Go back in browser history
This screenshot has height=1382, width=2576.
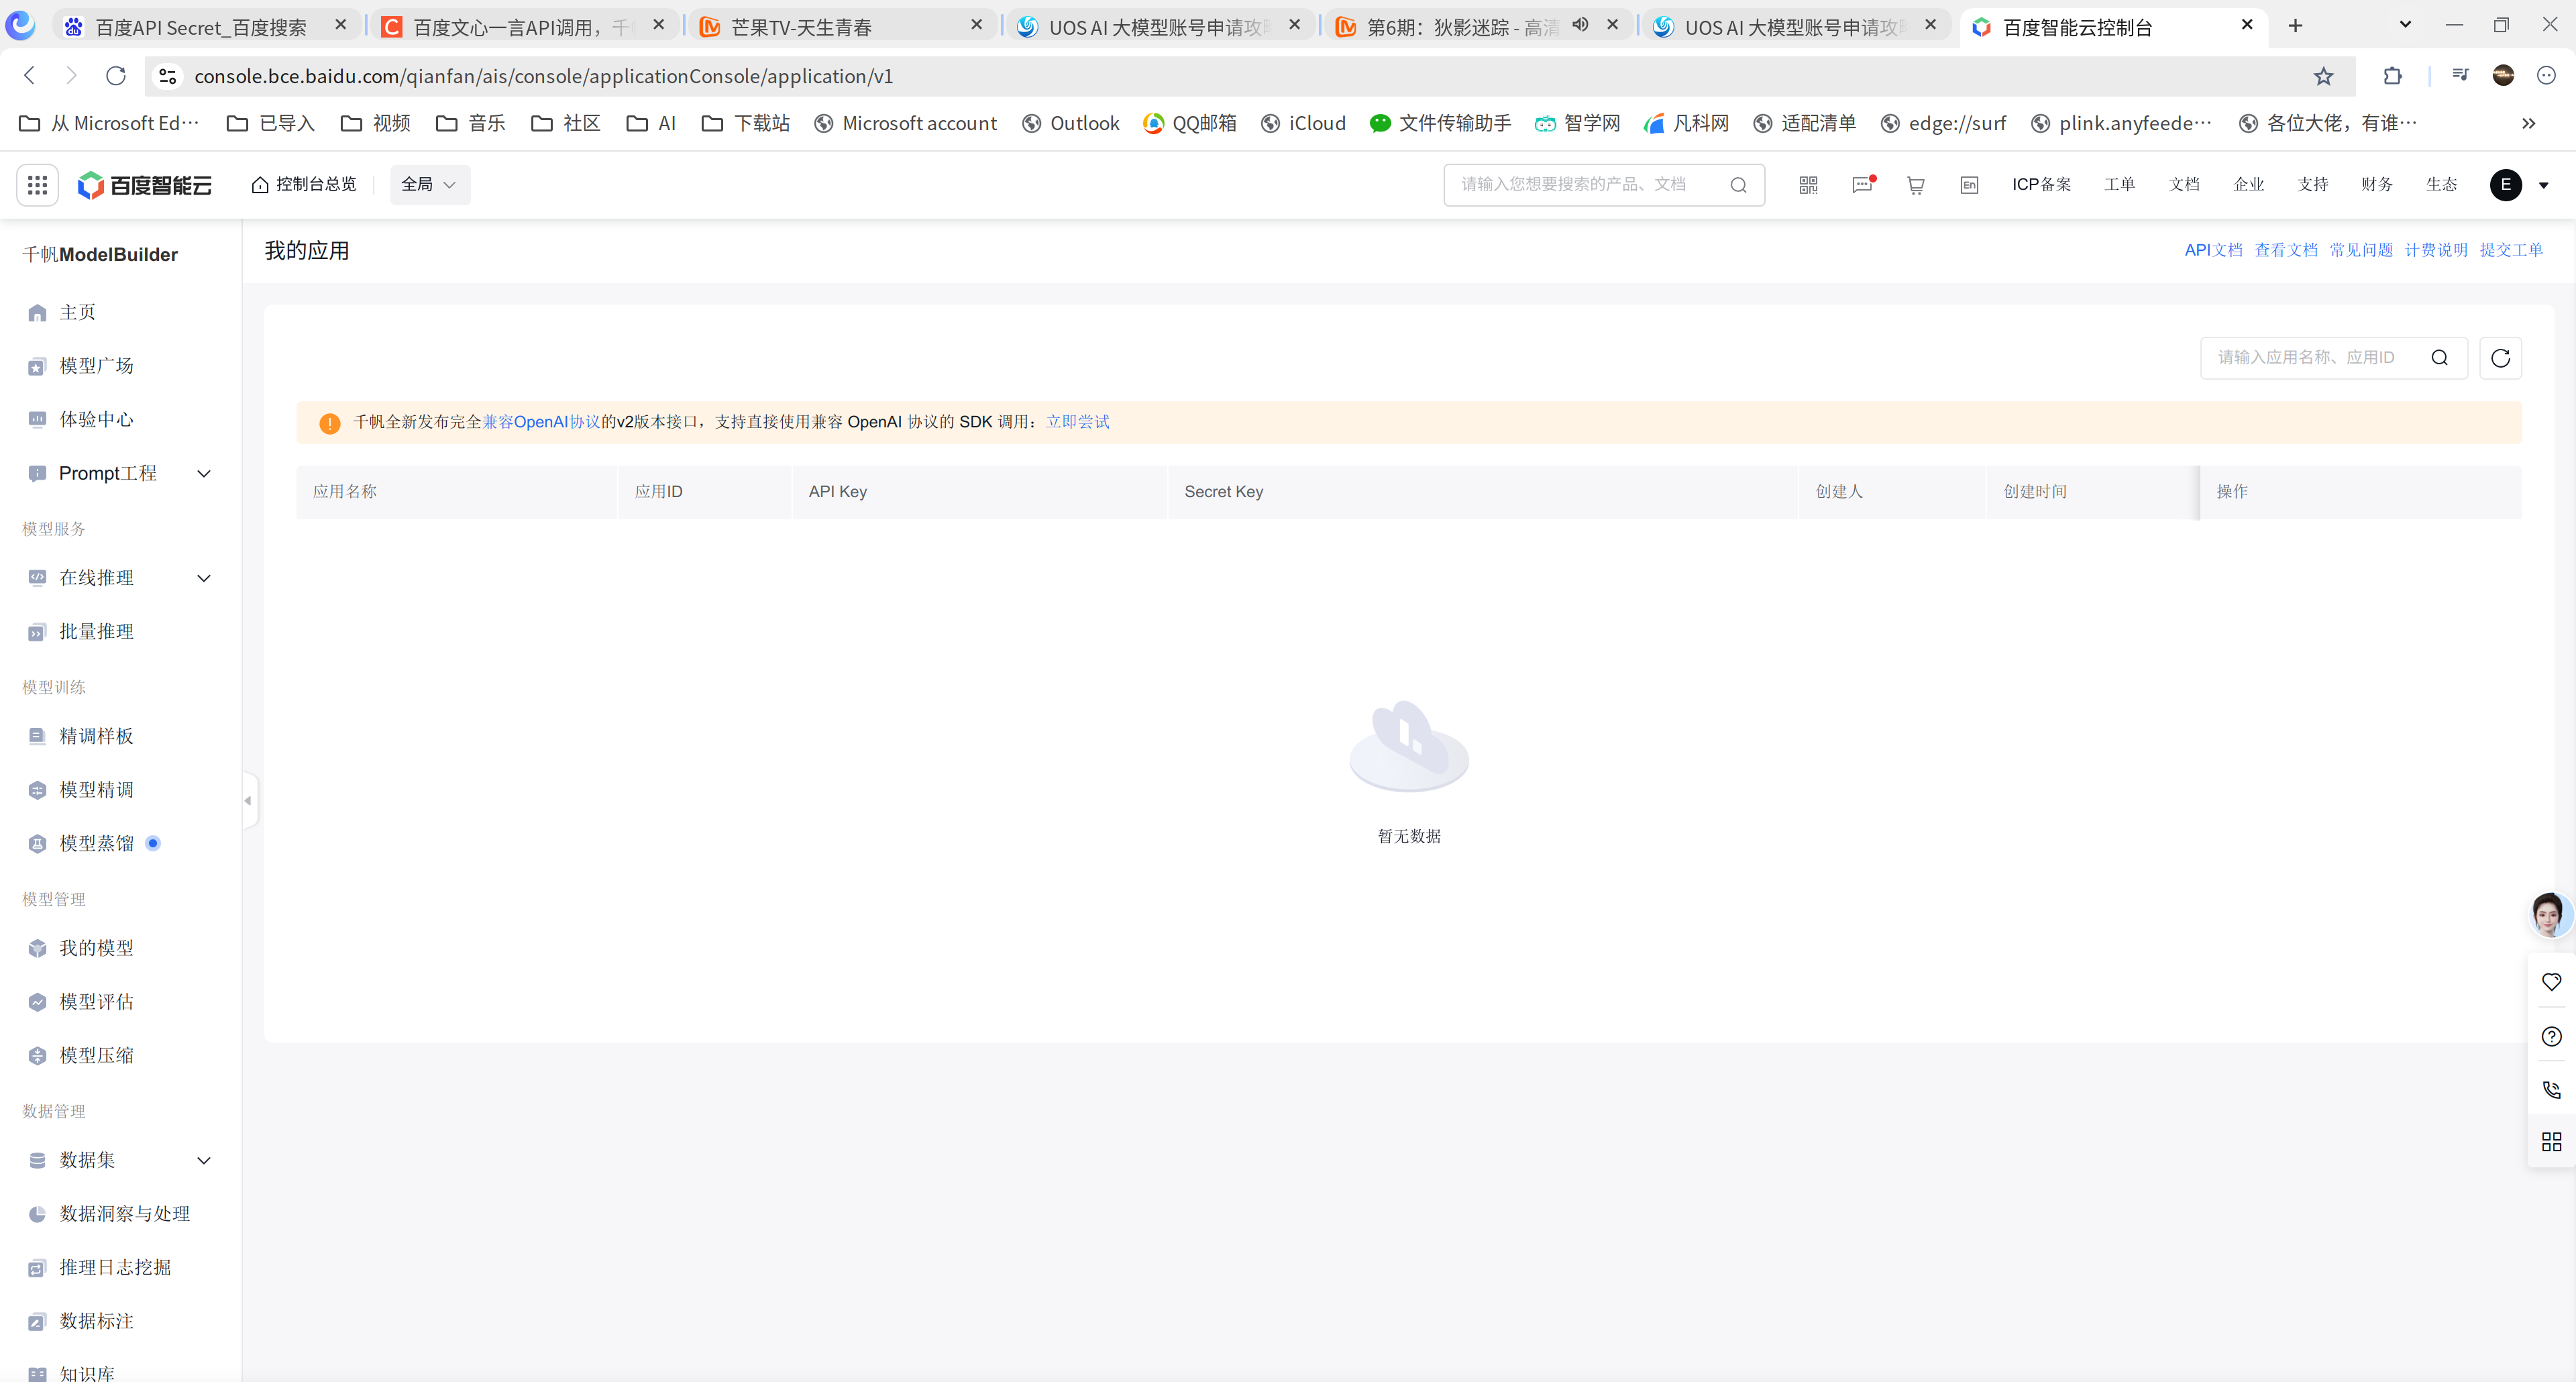[30, 76]
